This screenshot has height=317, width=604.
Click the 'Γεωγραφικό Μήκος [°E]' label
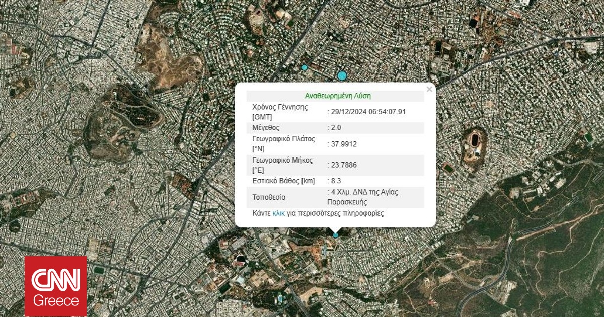(282, 164)
